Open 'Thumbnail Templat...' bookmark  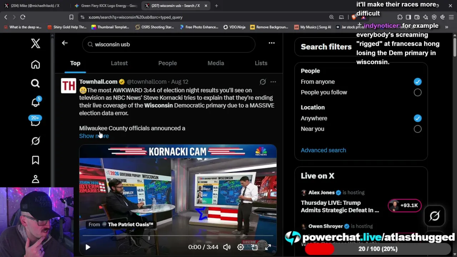click(110, 27)
